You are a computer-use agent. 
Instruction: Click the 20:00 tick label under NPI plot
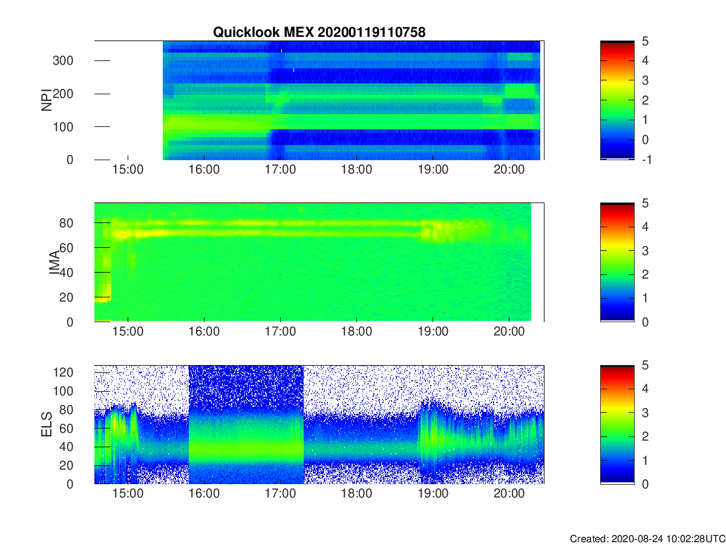tap(509, 170)
